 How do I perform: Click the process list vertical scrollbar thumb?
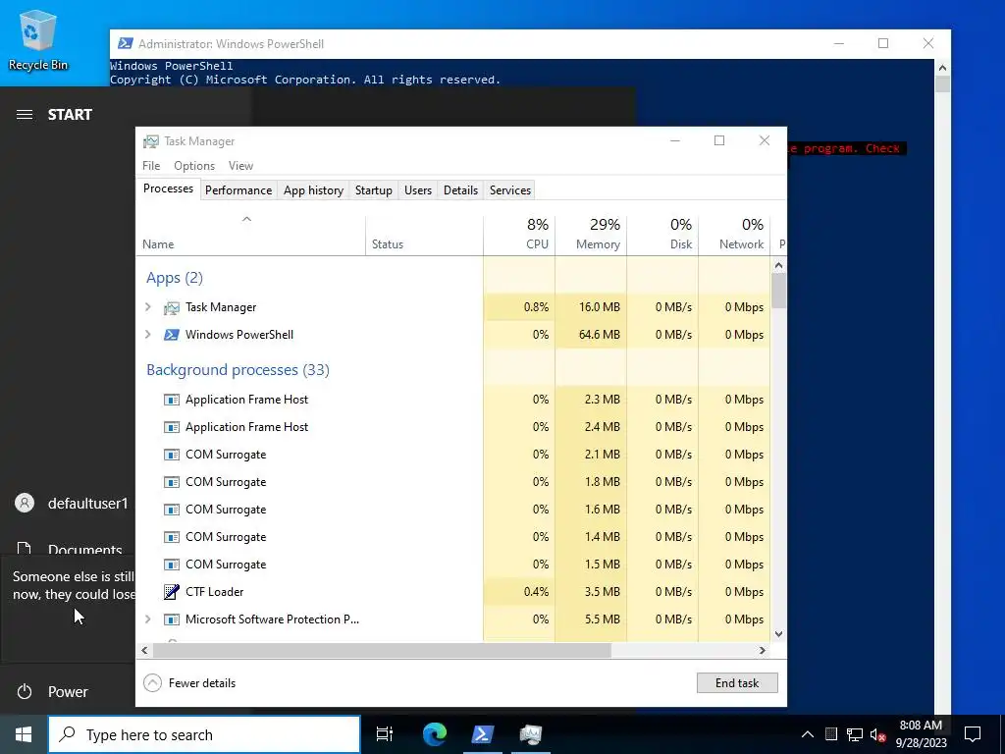click(778, 291)
